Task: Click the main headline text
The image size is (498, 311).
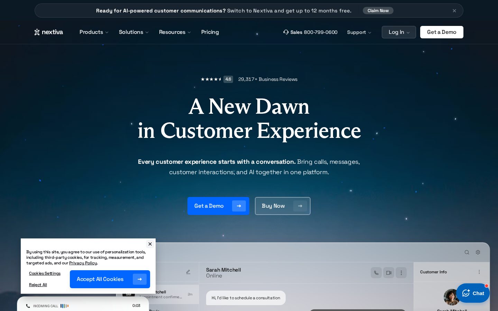Action: click(x=249, y=118)
